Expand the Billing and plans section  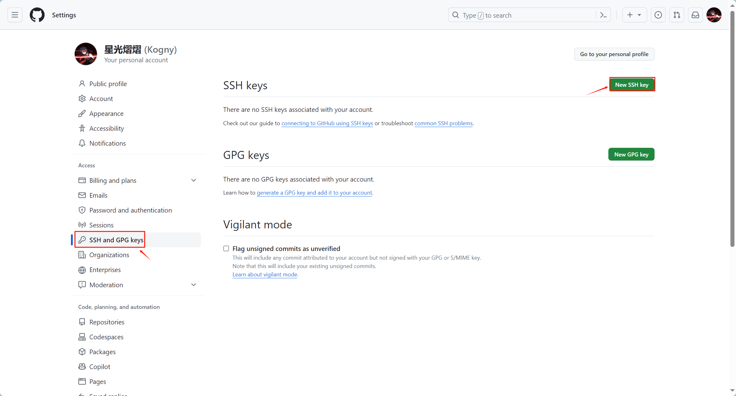[x=194, y=180]
